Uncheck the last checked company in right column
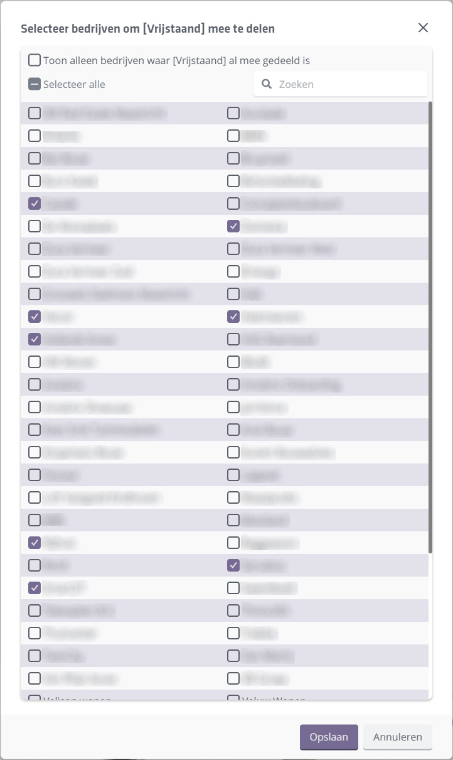Image resolution: width=453 pixels, height=760 pixels. pos(233,565)
